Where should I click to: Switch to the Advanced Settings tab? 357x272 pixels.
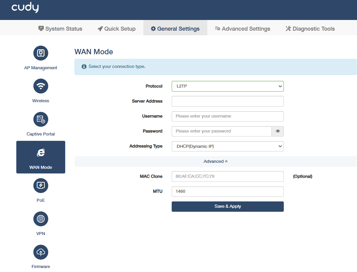[x=243, y=29]
